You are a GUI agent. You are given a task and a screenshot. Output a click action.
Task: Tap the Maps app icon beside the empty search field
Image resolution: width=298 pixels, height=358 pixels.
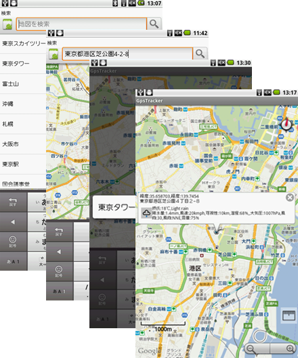coord(7,24)
